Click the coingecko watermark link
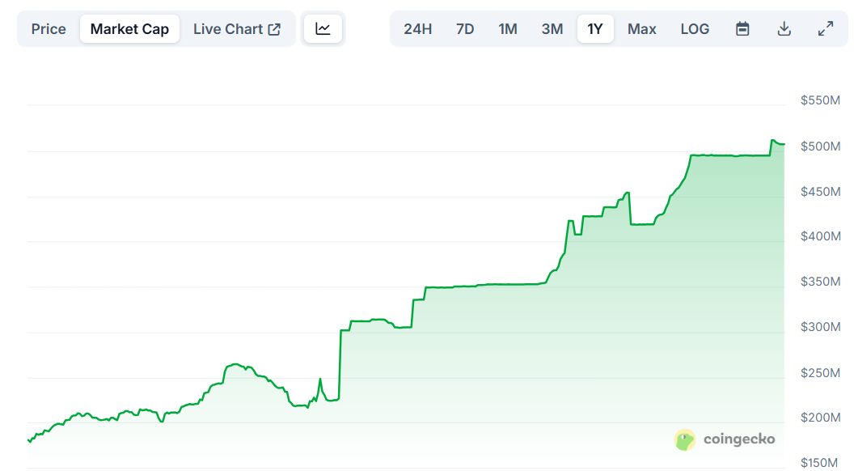The width and height of the screenshot is (854, 471). point(725,440)
